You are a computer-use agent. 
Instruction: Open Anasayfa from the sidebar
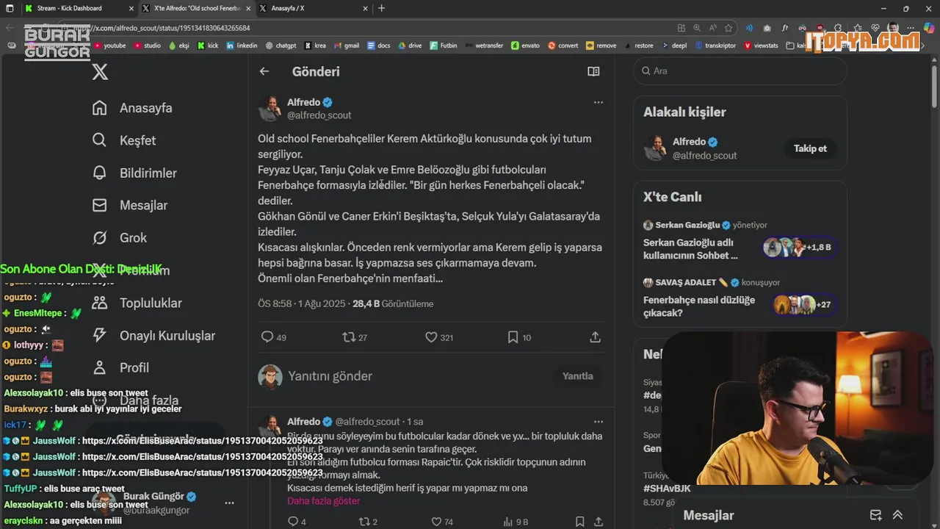(x=132, y=108)
